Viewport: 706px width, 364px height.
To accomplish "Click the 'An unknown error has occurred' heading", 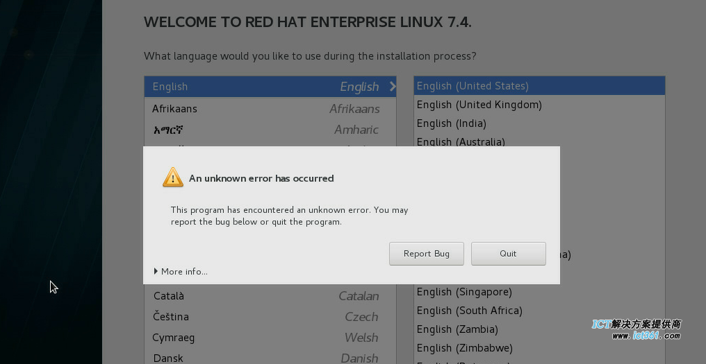I will pyautogui.click(x=261, y=178).
